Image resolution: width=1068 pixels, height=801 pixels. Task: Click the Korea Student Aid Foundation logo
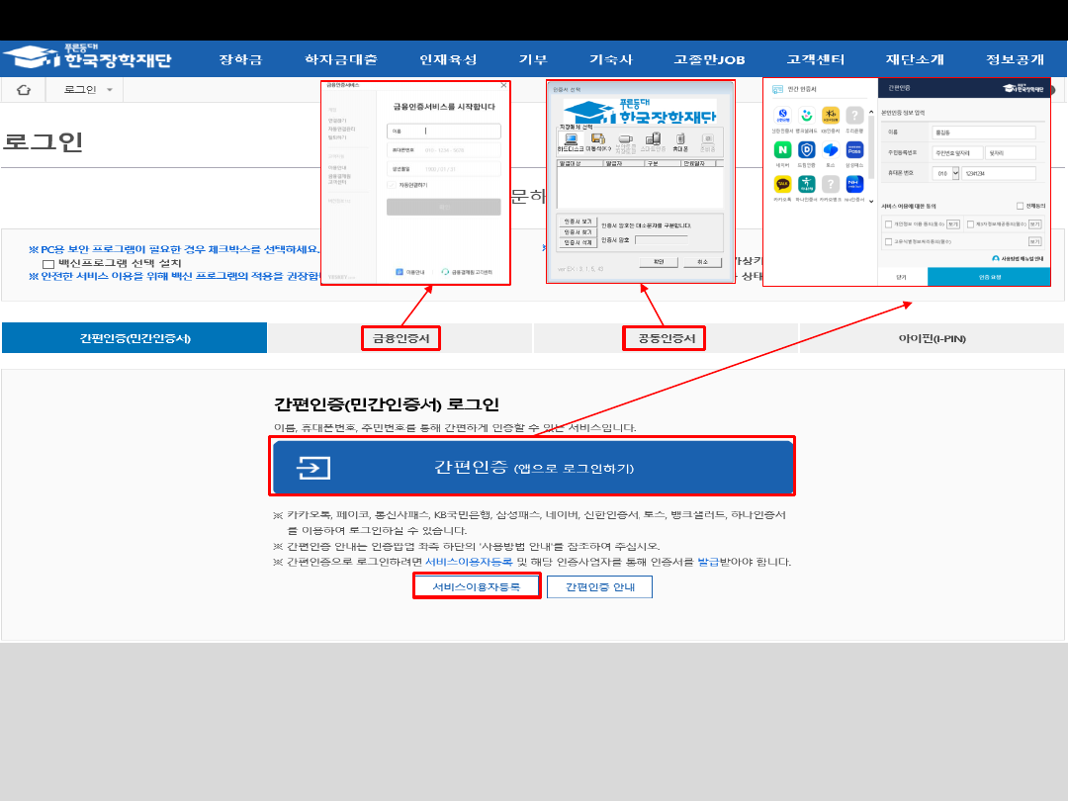86,57
